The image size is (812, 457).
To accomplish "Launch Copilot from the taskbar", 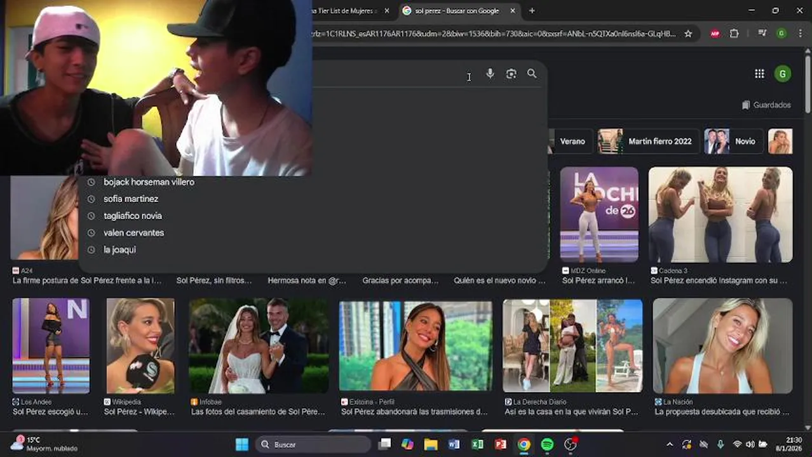I will tap(407, 444).
